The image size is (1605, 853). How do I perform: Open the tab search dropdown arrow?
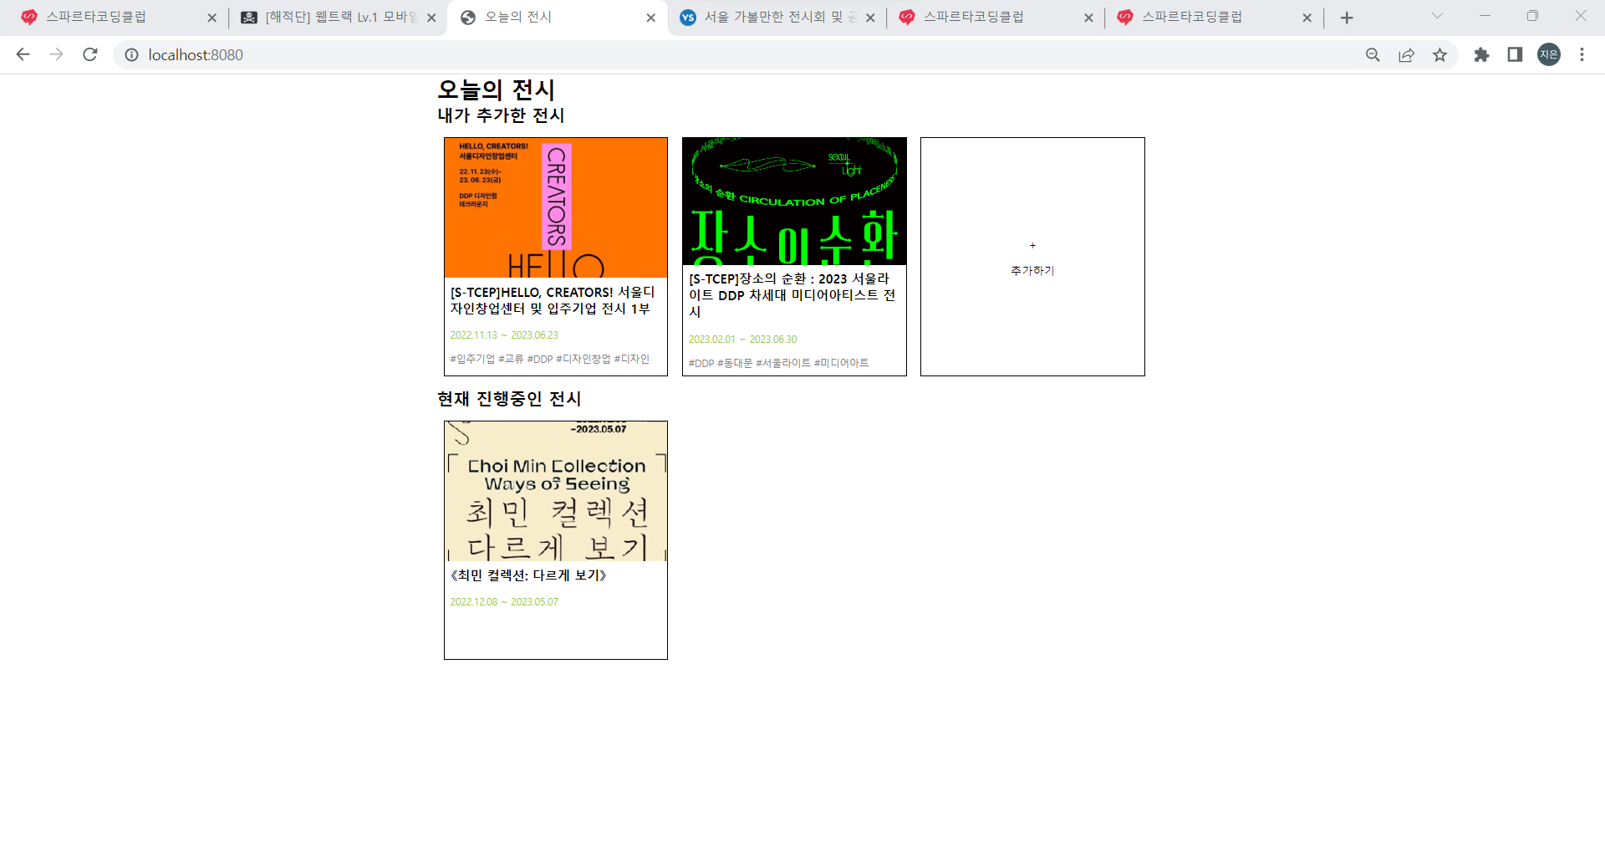[1437, 16]
